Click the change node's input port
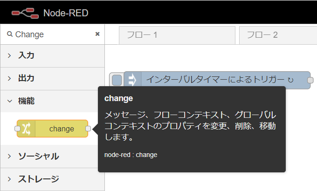Image resolution: width=317 pixels, height=191 pixels. point(18,129)
